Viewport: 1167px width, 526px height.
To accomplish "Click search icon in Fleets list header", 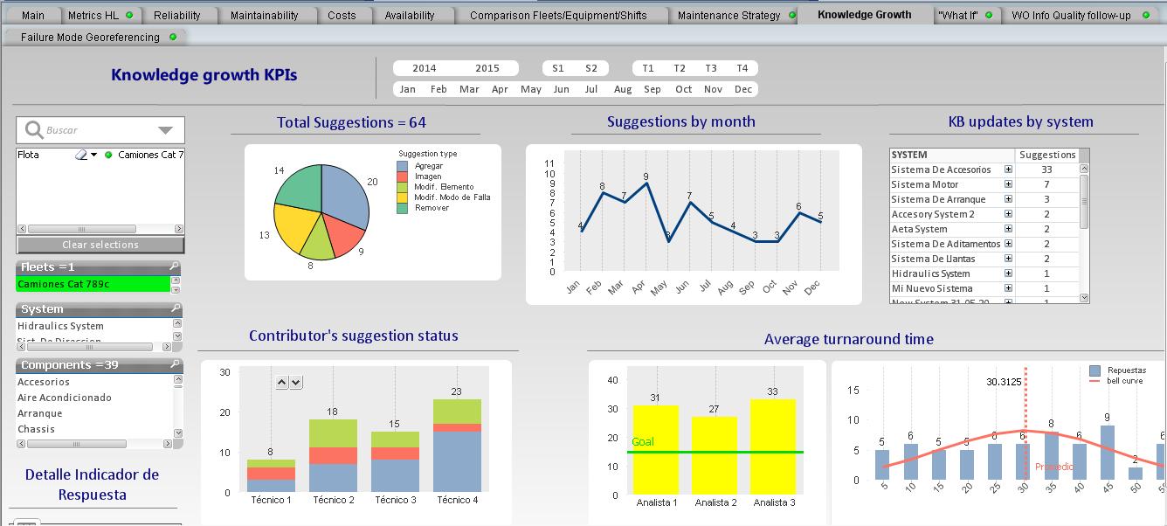I will [176, 267].
